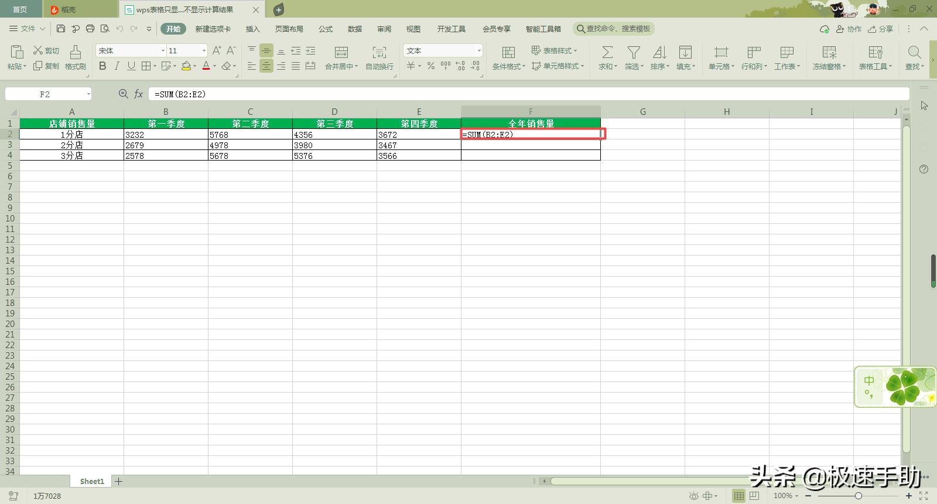This screenshot has height=504, width=937.
Task: Expand the 合并居中 dropdown
Action: (x=356, y=66)
